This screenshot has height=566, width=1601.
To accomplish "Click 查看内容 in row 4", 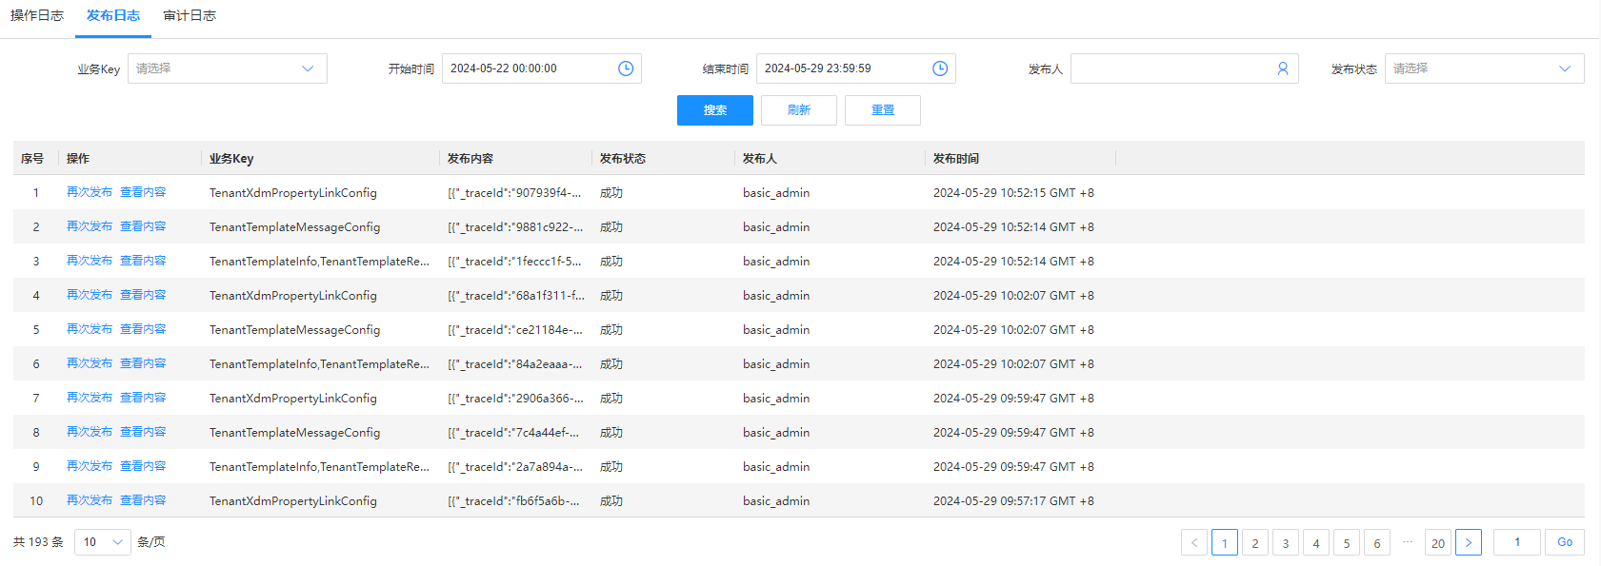I will [143, 295].
